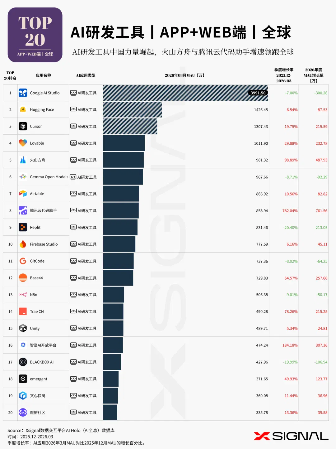
Task: Click the Hugging Face emoji icon
Action: coord(23,109)
